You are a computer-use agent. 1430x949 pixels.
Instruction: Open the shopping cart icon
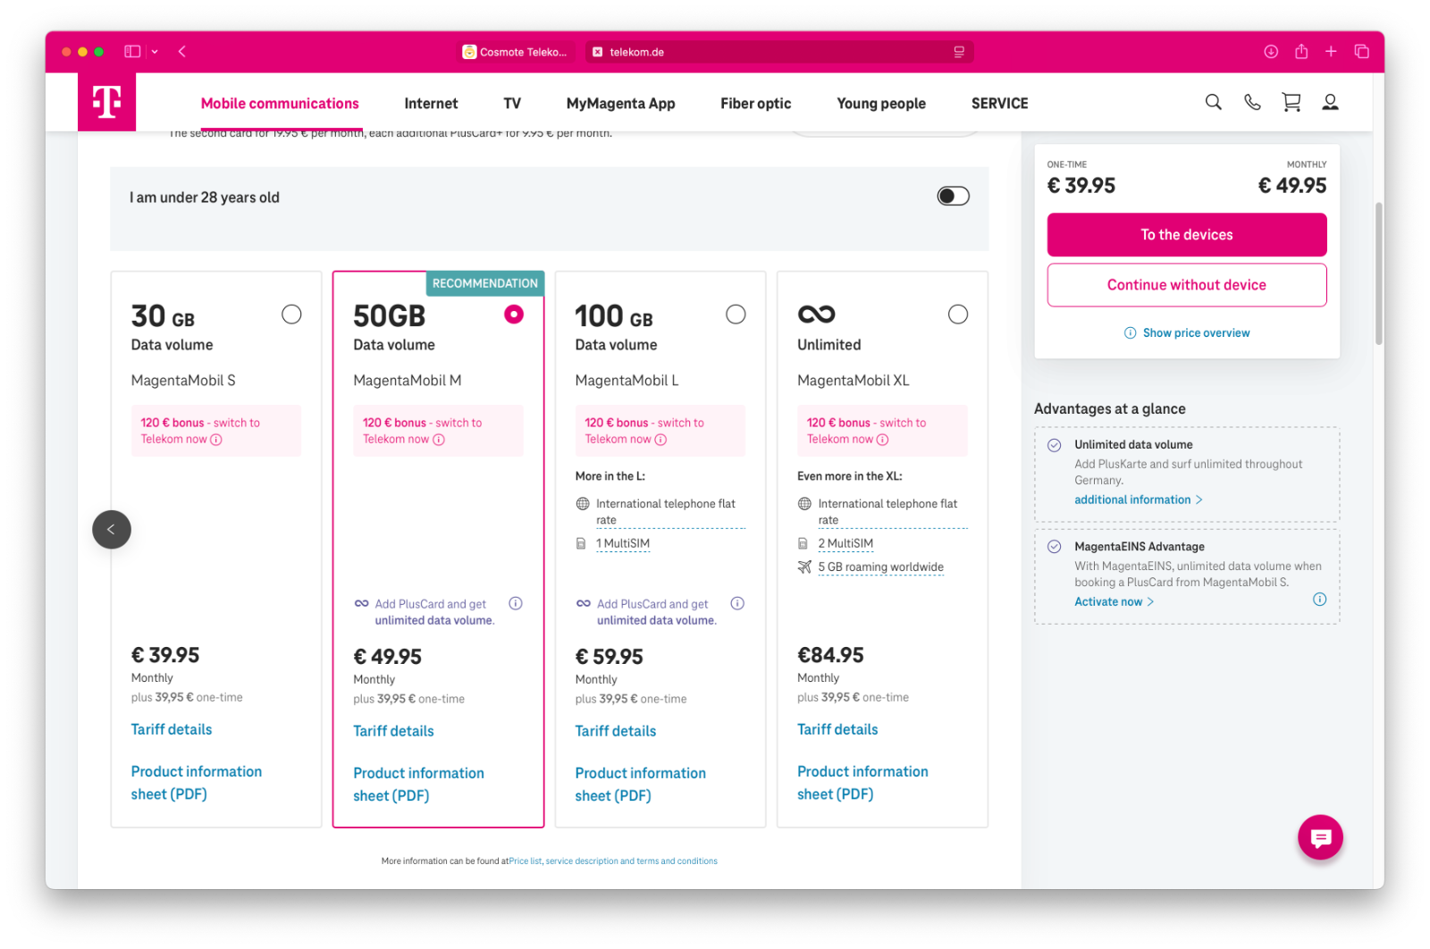pyautogui.click(x=1291, y=102)
